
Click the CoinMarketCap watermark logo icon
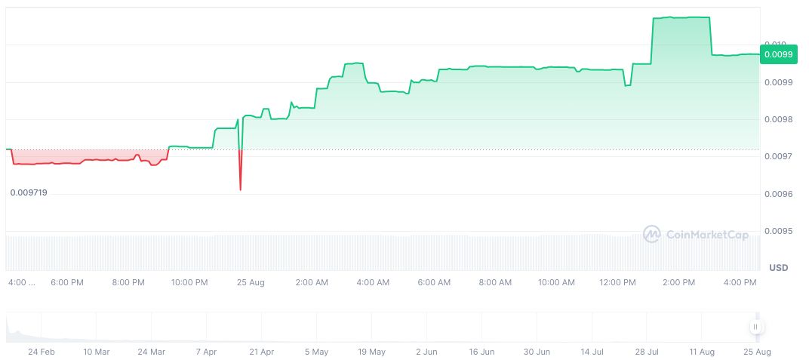click(x=652, y=235)
